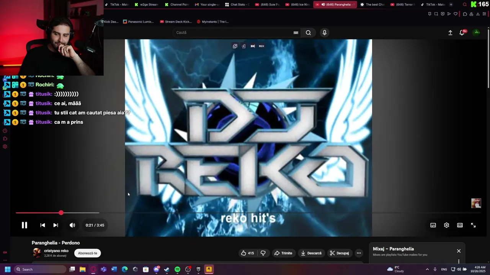Like the video with 415 likes

click(247, 253)
